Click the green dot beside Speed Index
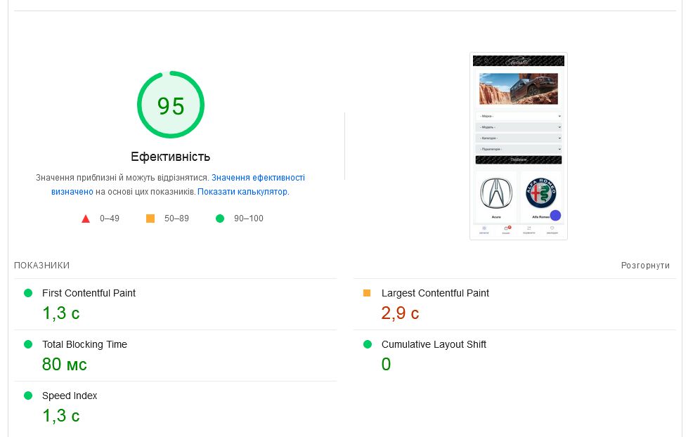This screenshot has width=700, height=437. pyautogui.click(x=28, y=396)
